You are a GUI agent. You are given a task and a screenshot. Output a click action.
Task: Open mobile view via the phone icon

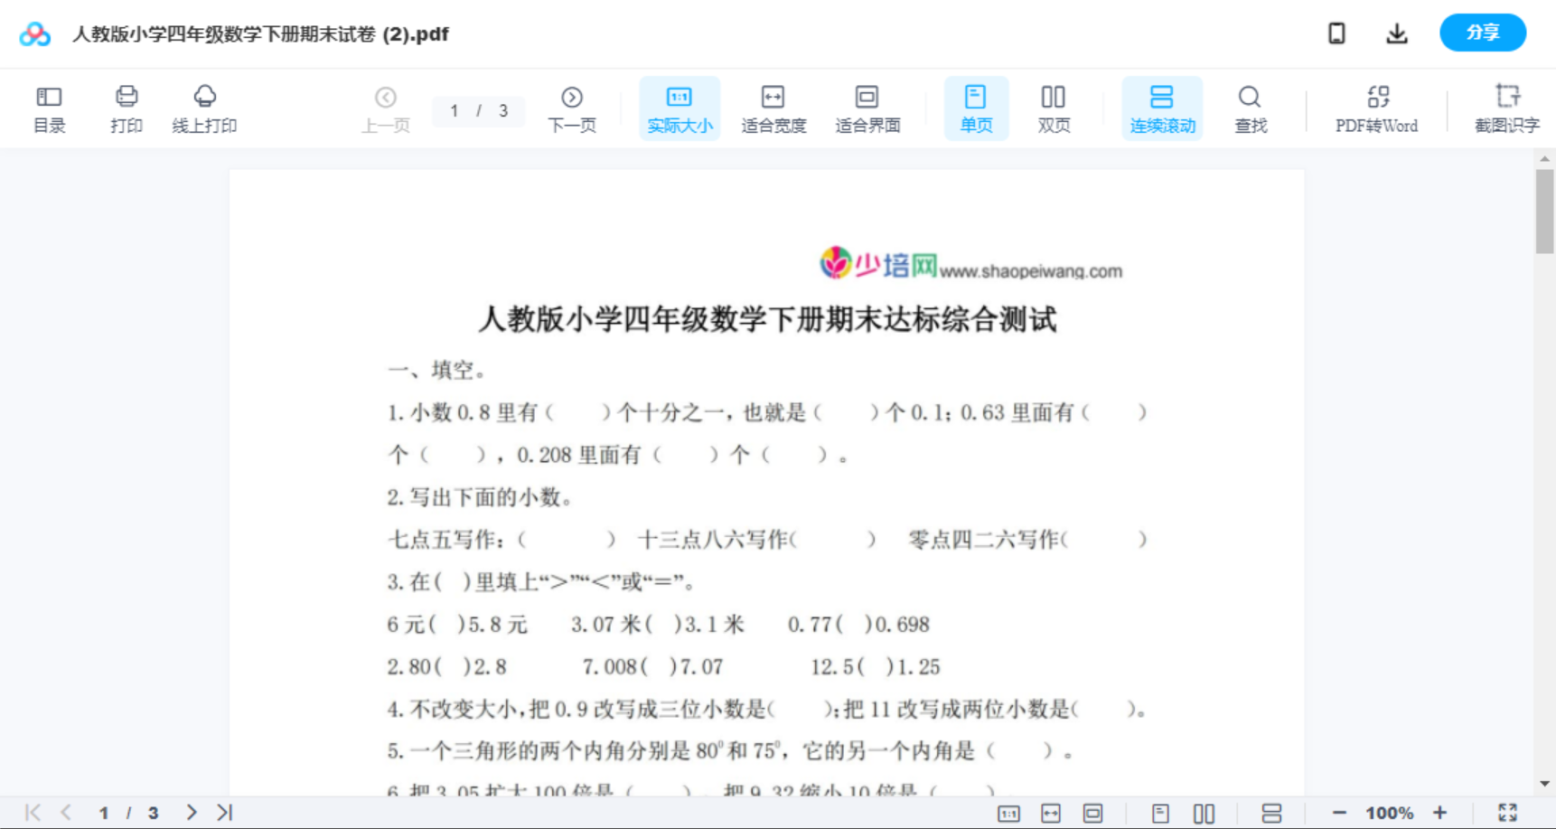(1336, 33)
